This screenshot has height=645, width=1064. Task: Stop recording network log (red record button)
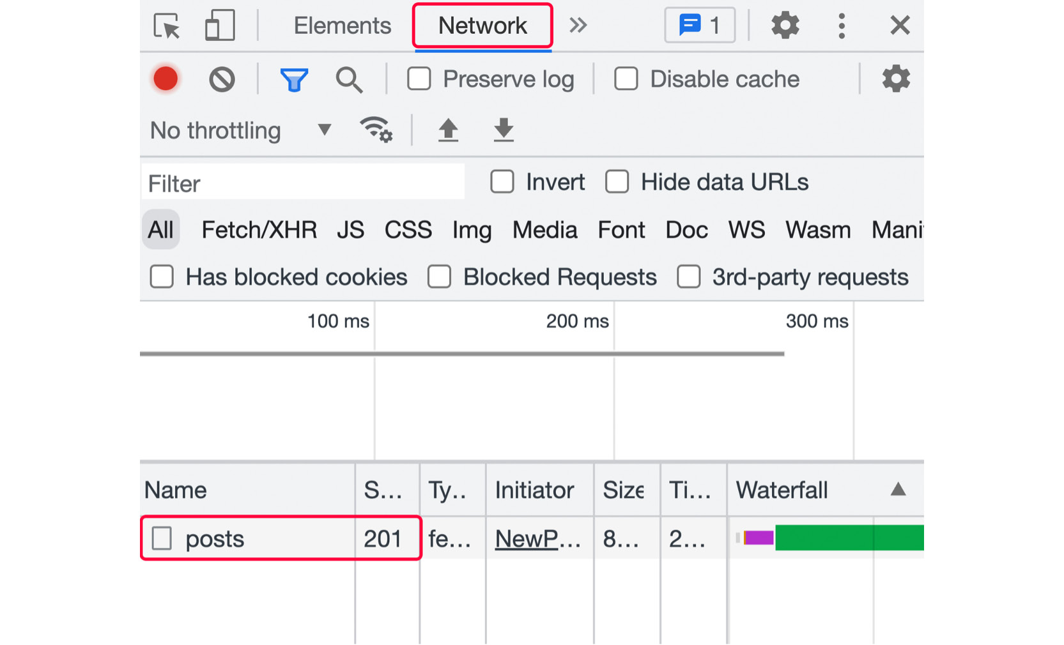click(166, 79)
